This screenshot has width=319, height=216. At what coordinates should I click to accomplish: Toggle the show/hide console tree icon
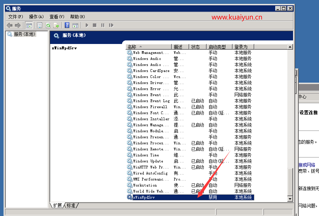29,25
